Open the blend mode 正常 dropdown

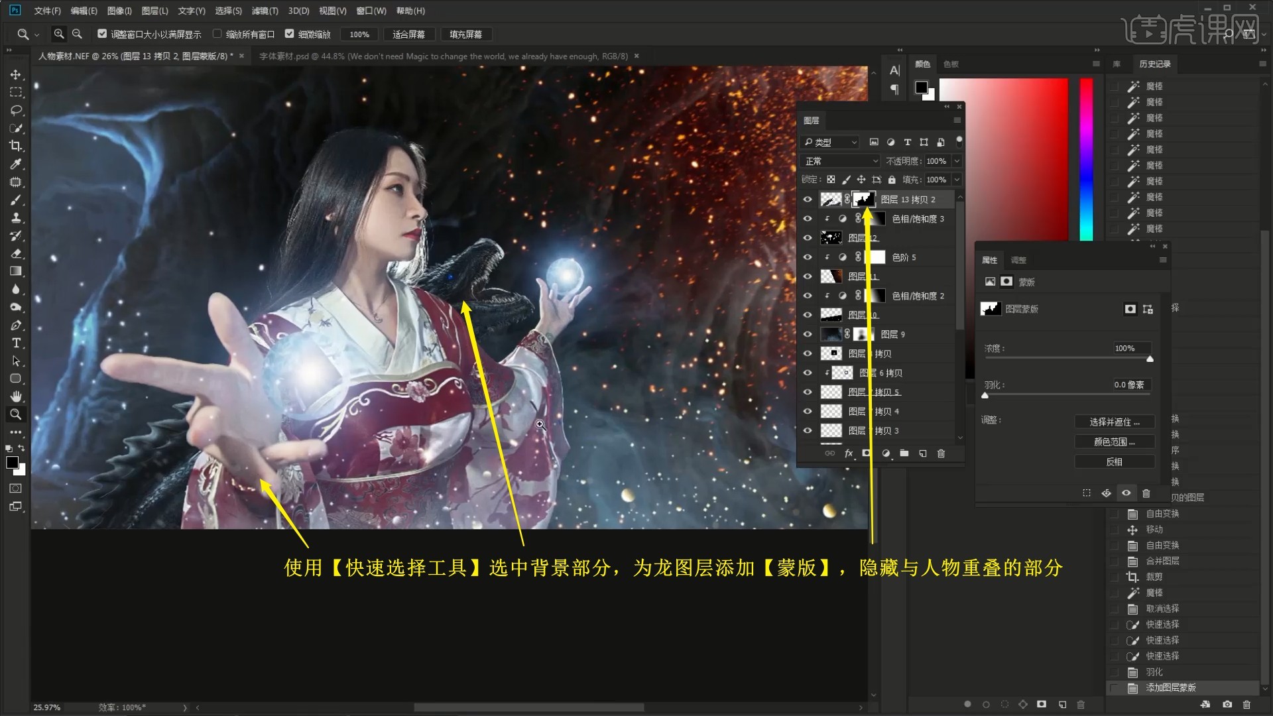point(840,161)
